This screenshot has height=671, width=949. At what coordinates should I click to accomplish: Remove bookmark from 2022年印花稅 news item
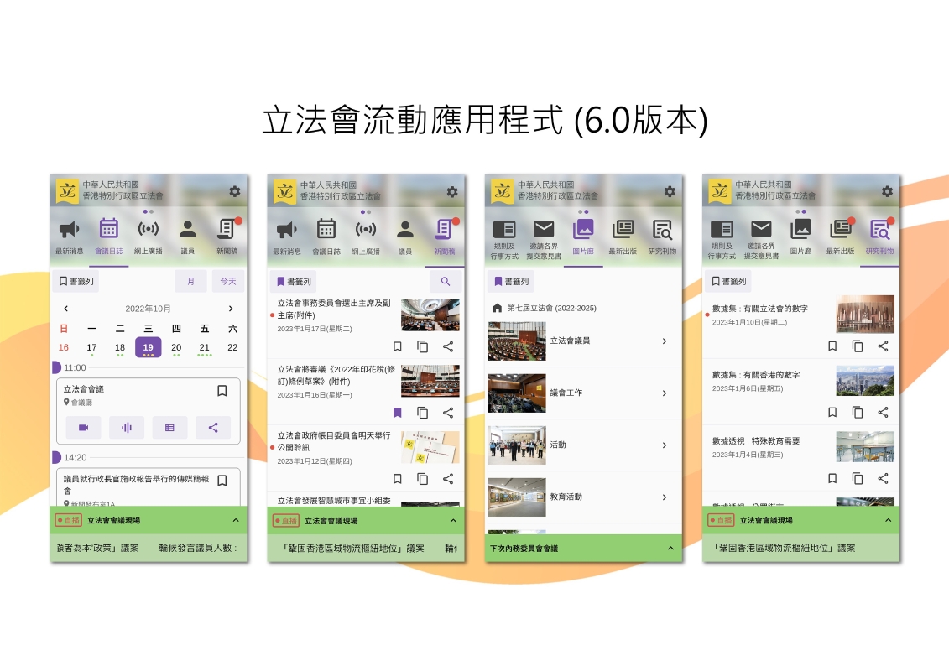tap(398, 413)
